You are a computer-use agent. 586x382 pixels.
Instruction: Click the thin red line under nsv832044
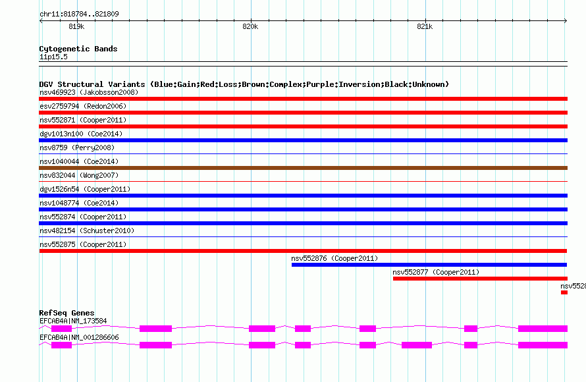point(303,181)
